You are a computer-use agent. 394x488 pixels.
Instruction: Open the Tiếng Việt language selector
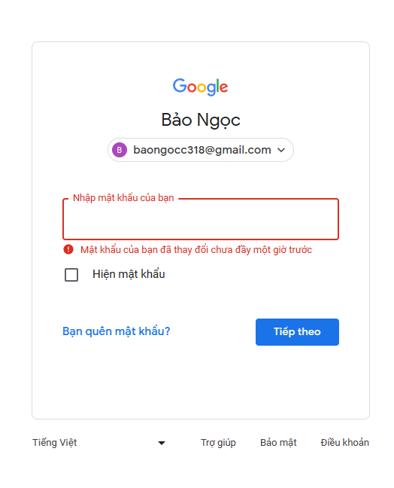98,443
